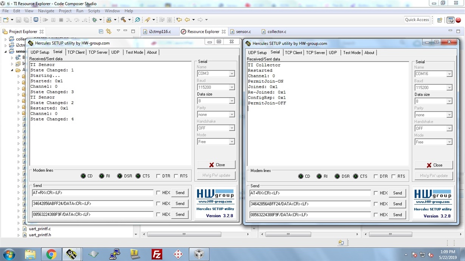Click Close button in left Hercules window

(216, 165)
